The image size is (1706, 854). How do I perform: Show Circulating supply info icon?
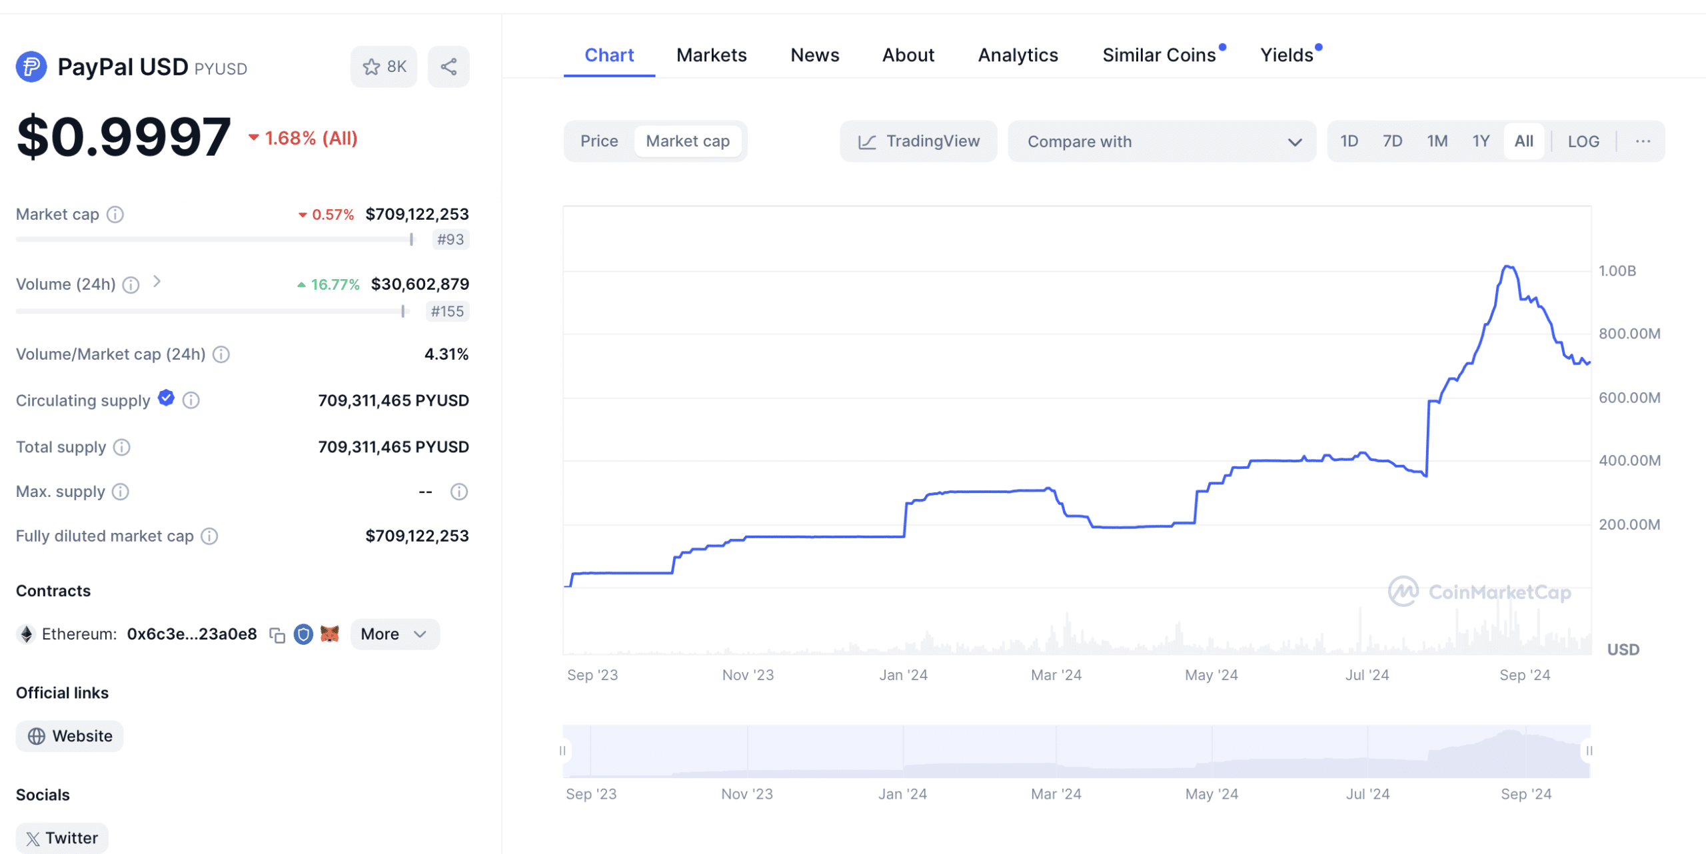(x=191, y=400)
